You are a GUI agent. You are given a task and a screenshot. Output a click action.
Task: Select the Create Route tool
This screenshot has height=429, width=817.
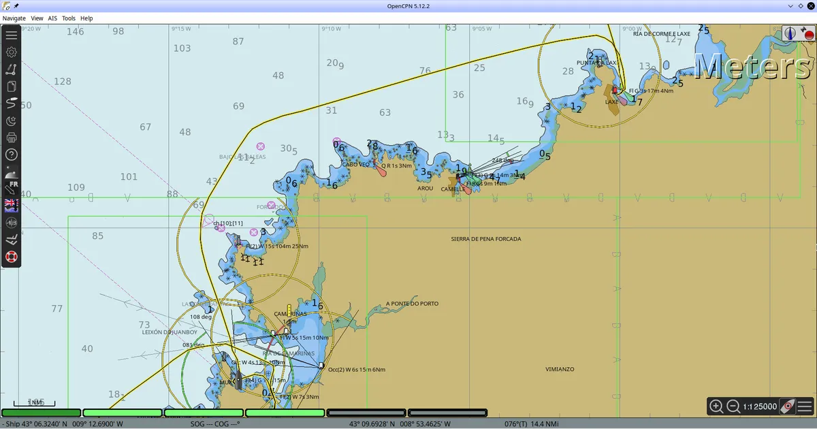[x=12, y=69]
